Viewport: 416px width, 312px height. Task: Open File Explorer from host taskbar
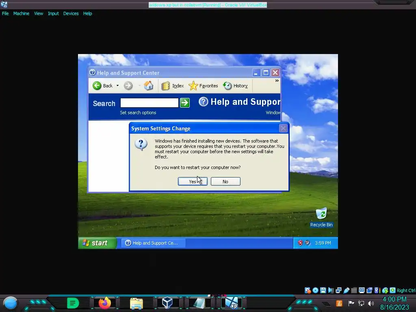(136, 303)
